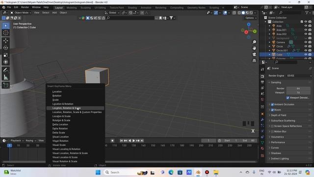
Task: Open the Tool properties tab
Action: coord(262,69)
